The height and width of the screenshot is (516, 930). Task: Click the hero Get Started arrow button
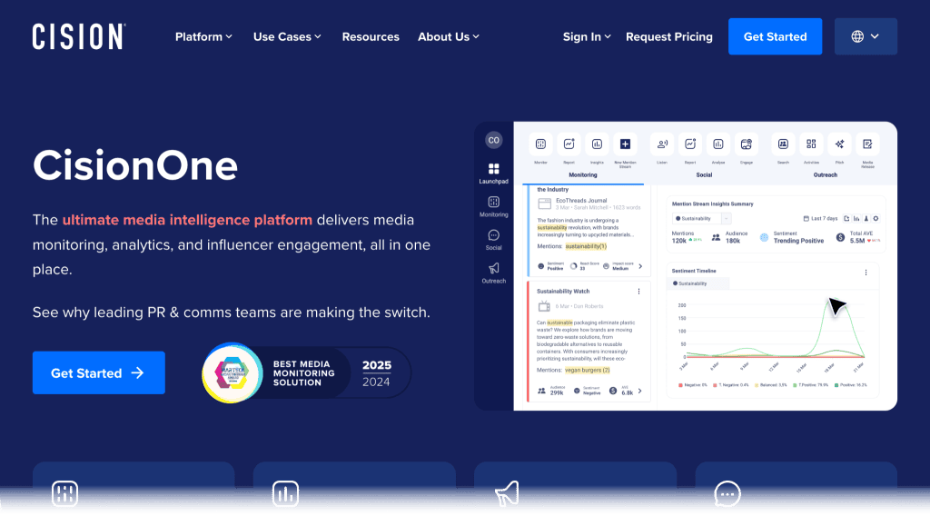point(98,372)
